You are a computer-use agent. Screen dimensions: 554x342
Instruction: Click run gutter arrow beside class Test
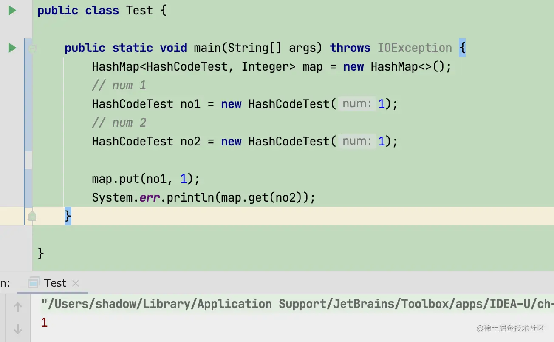(12, 11)
